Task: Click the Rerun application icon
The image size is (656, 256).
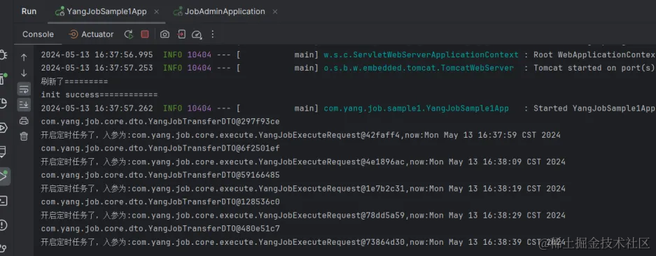Action: (129, 34)
